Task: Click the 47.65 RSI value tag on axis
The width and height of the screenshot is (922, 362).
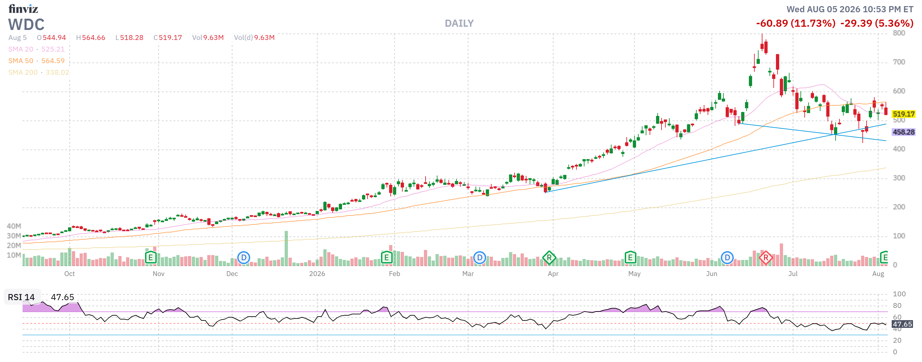Action: point(902,324)
